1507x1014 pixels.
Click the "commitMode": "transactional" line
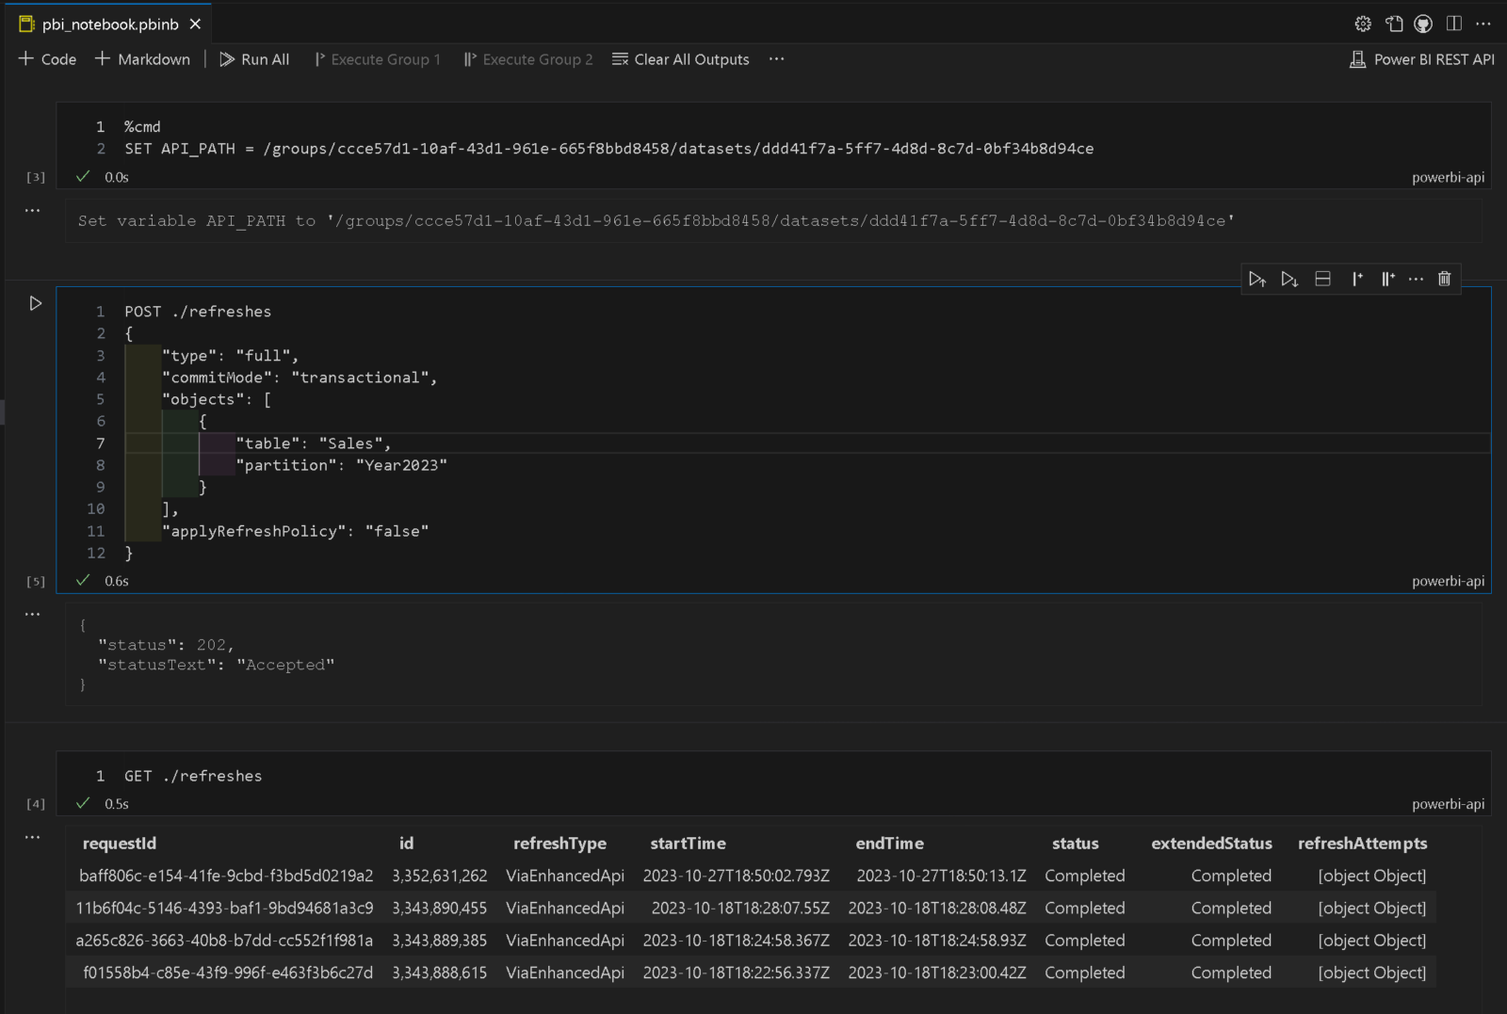300,378
